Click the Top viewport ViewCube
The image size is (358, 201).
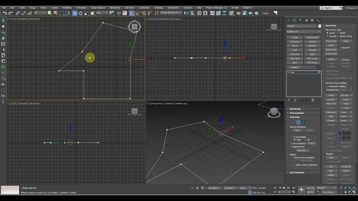(134, 27)
